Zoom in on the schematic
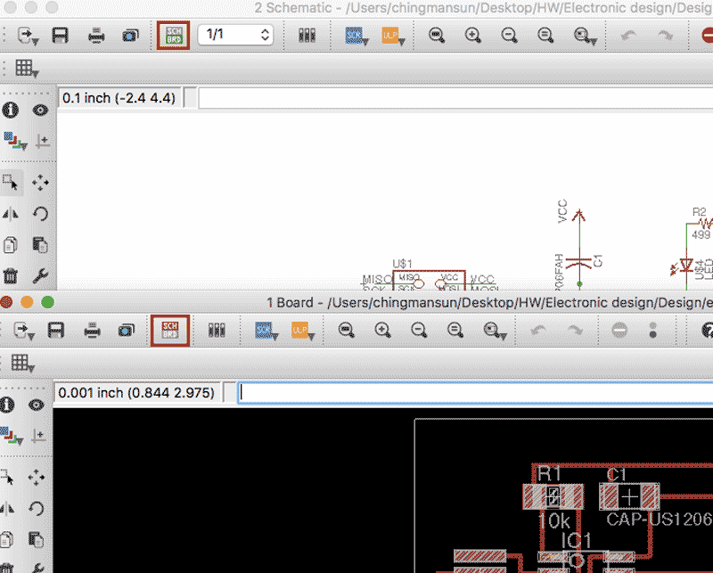 473,35
